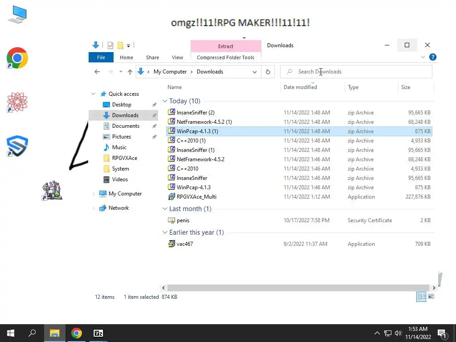Image resolution: width=456 pixels, height=342 pixels.
Task: Open the Windows Start menu
Action: tap(11, 333)
